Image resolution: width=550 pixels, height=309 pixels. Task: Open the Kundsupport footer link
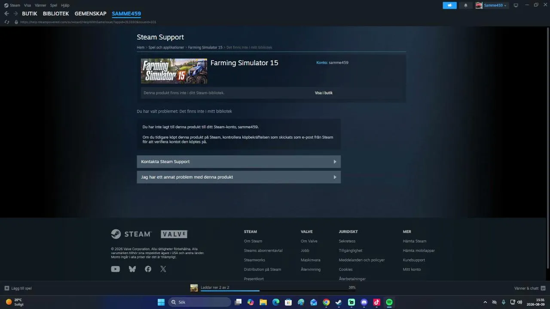(x=414, y=260)
